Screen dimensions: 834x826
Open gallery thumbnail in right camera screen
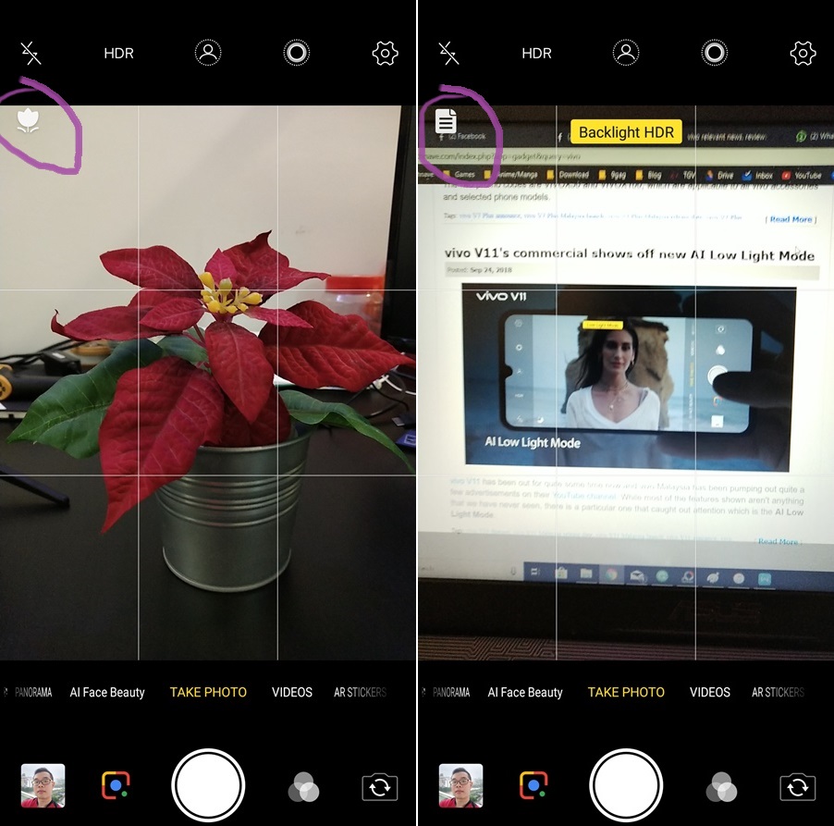(x=461, y=785)
